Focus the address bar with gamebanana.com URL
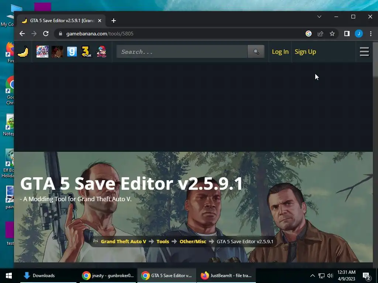This screenshot has width=378, height=283. [181, 34]
